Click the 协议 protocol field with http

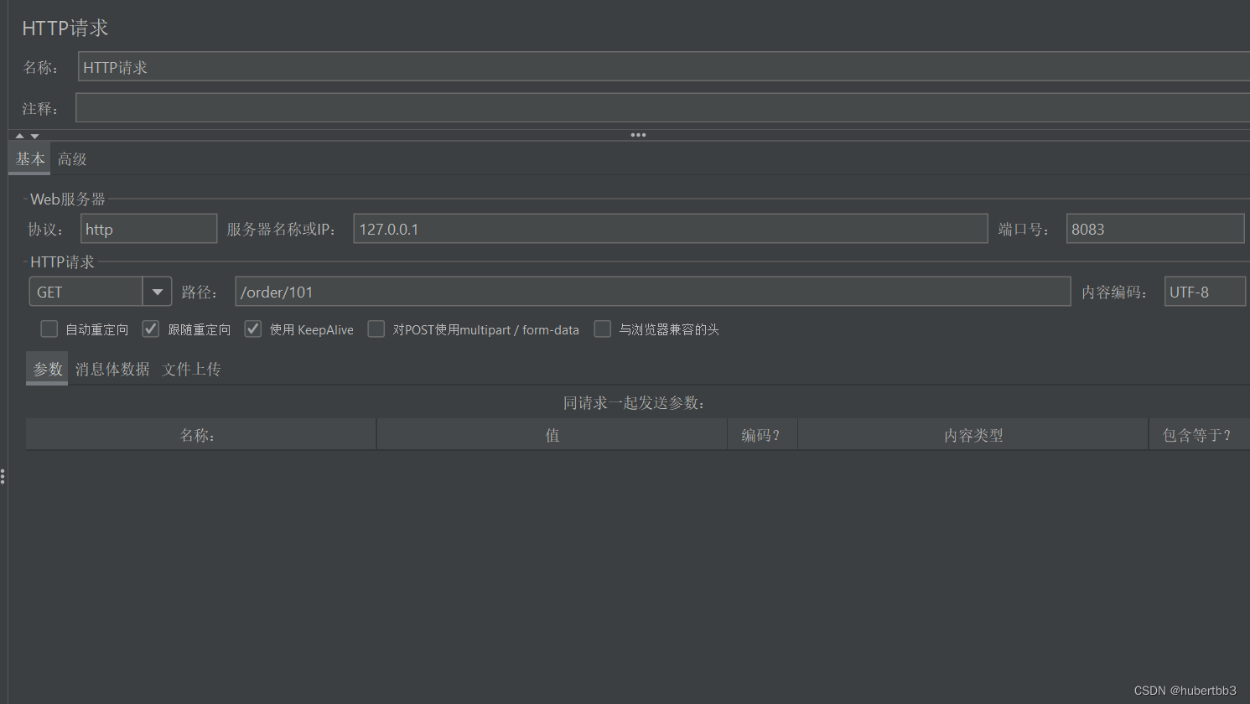click(148, 229)
